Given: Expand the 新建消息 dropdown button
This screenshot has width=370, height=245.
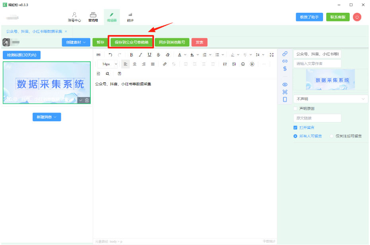Looking at the screenshot, I should pos(47,117).
